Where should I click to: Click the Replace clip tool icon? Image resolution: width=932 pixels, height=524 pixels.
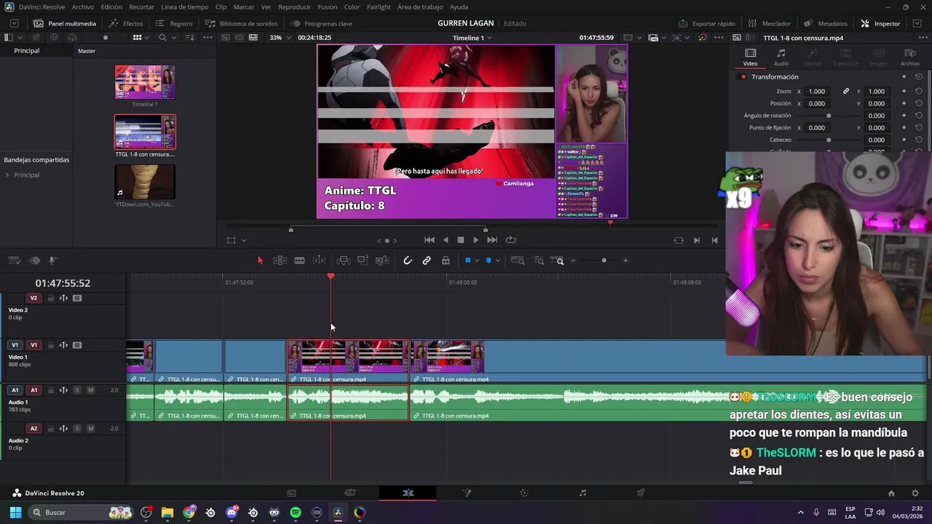[x=382, y=261]
